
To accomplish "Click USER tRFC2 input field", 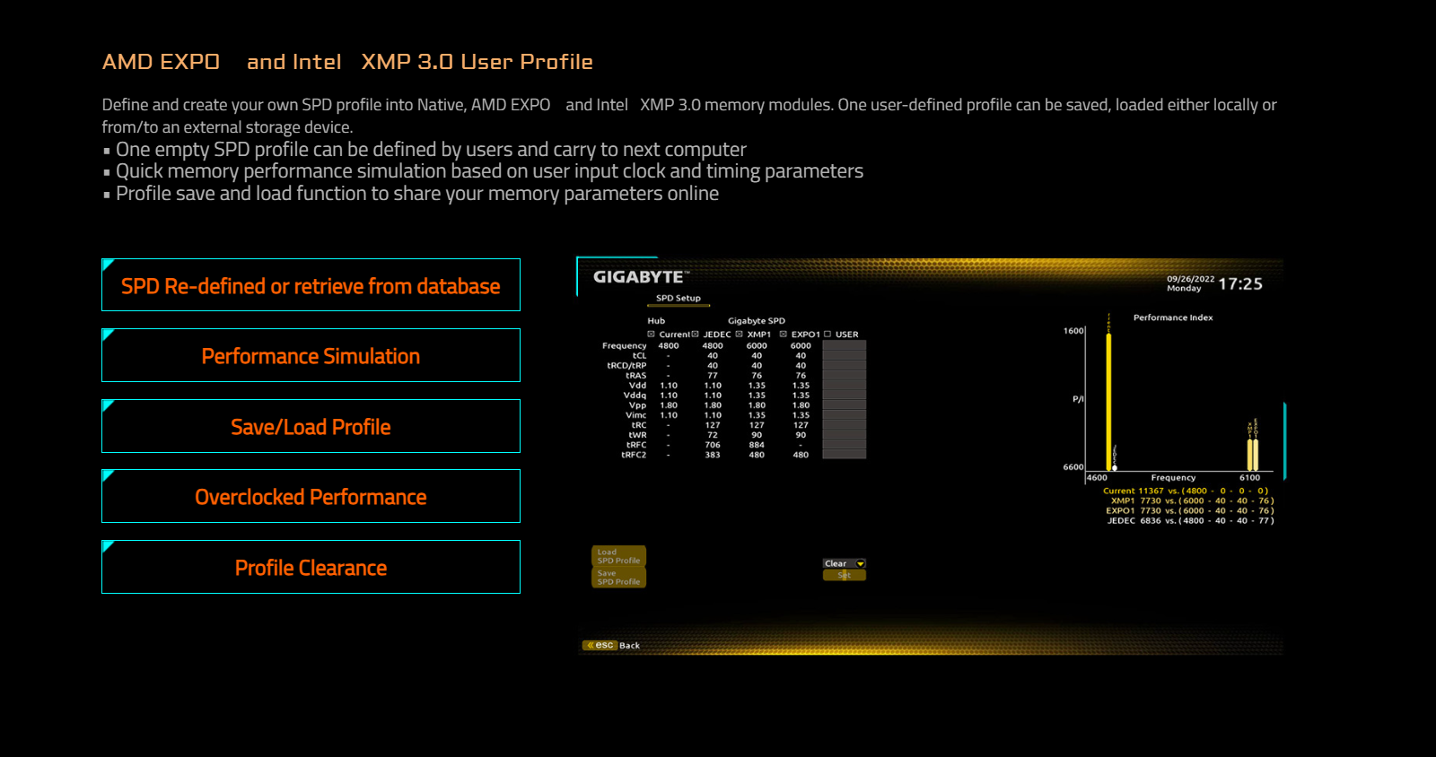I will click(844, 455).
